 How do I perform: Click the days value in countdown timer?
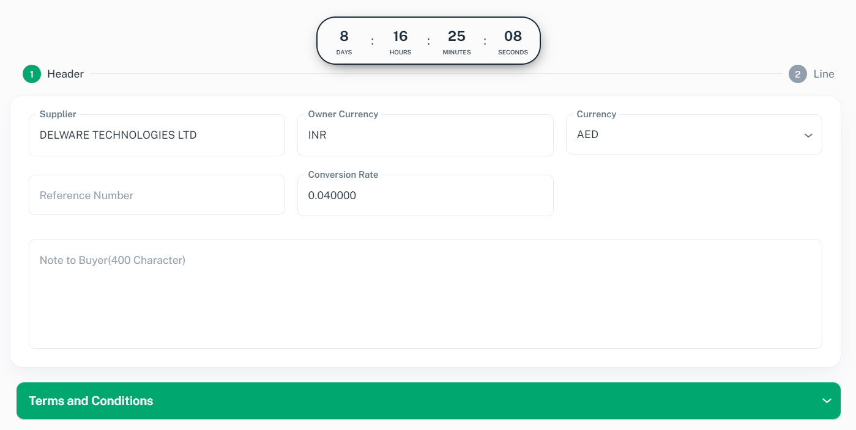344,36
